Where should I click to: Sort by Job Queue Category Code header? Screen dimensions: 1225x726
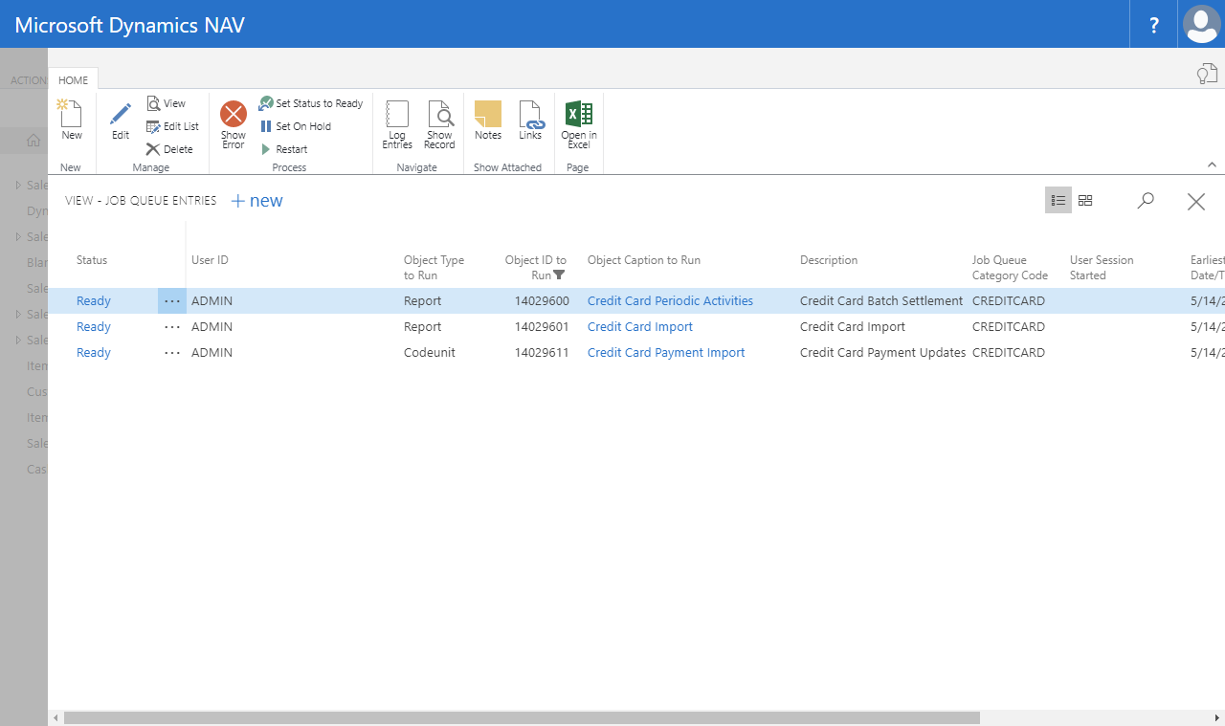point(1010,268)
